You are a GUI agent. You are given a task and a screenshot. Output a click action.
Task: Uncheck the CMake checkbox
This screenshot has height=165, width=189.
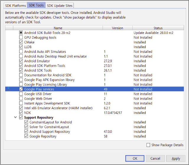21,42
